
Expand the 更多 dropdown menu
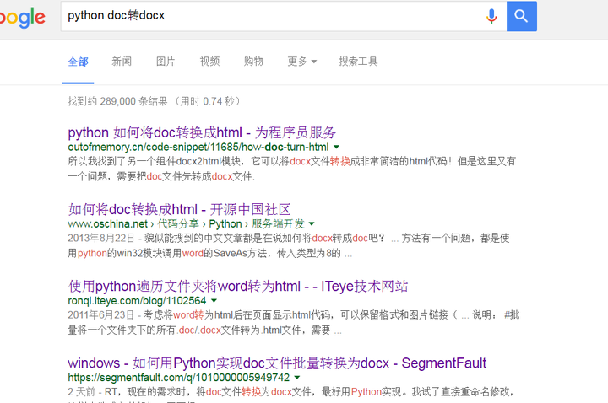point(301,62)
